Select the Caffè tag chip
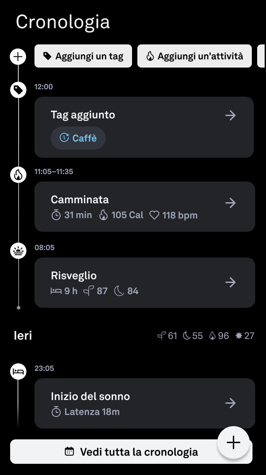266x475 pixels. coord(78,138)
